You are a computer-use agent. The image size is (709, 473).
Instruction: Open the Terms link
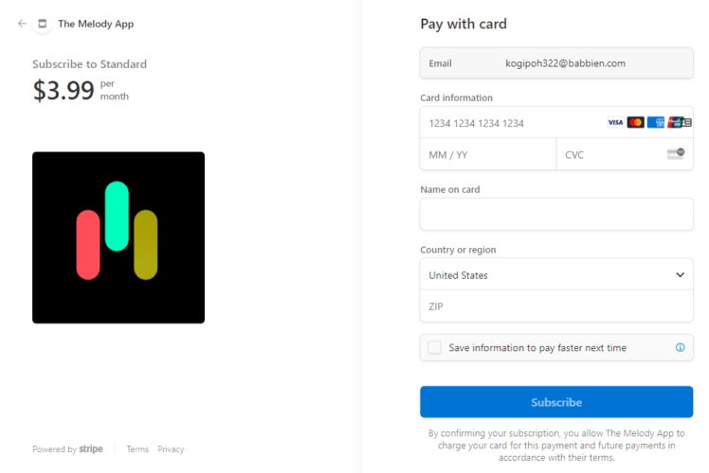tap(137, 449)
